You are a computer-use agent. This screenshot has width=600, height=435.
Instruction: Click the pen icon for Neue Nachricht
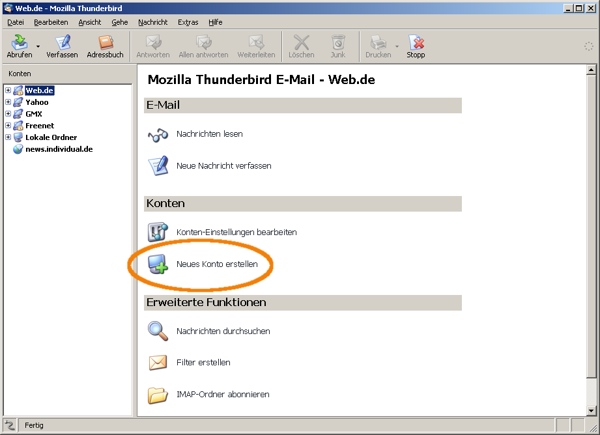pos(158,165)
